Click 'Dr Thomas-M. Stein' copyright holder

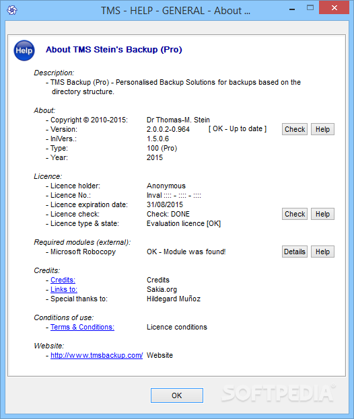click(x=178, y=120)
